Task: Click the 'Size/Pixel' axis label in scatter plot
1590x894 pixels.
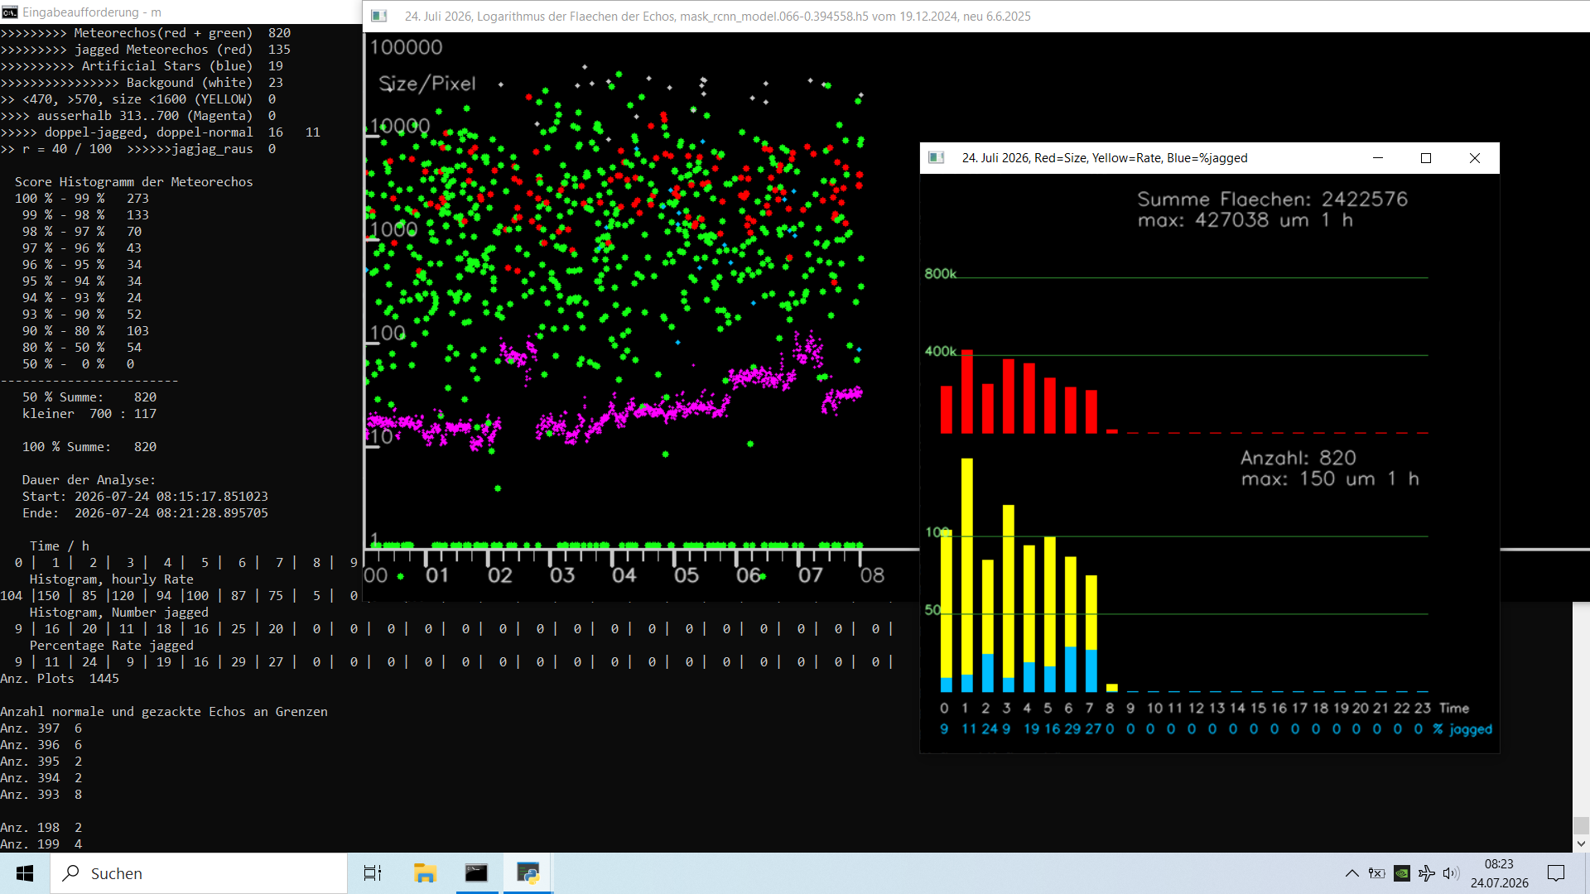Action: (x=427, y=84)
